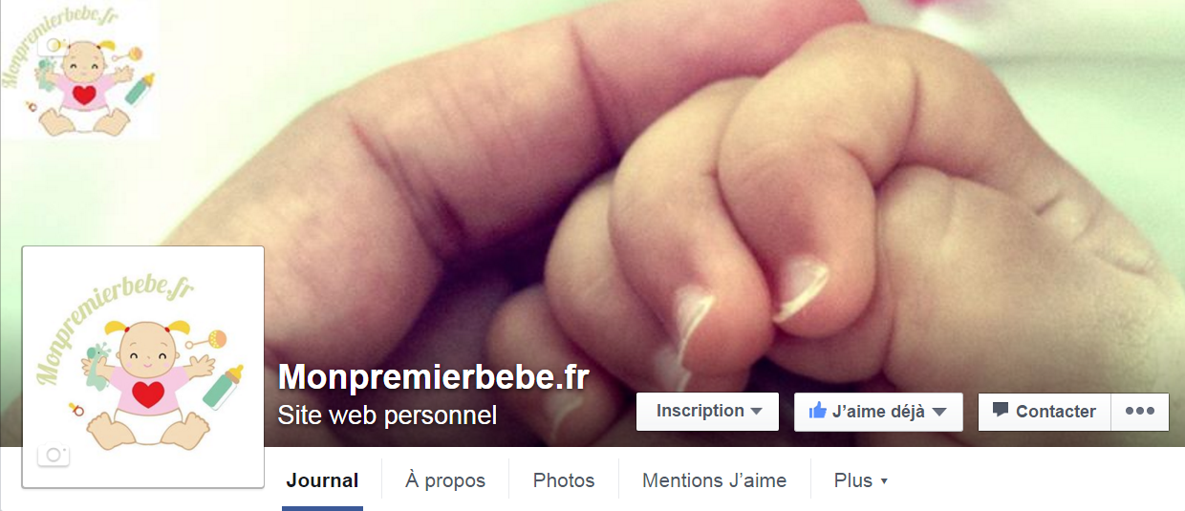Click the cover photo camera icon at top-left
The image size is (1185, 511).
point(51,44)
